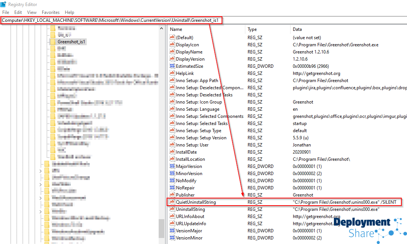407x244 pixels.
Task: Select the DisplayIcon string value icon
Action: click(x=172, y=44)
